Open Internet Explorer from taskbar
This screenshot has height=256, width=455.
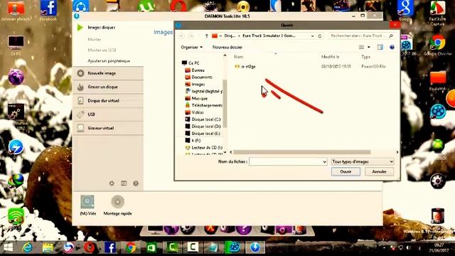coord(28,247)
